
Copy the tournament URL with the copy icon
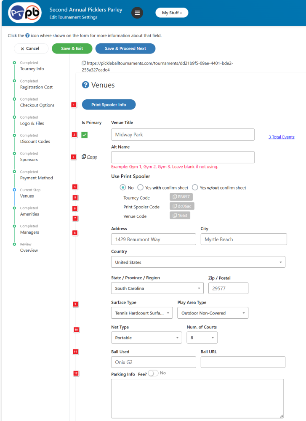pos(84,63)
